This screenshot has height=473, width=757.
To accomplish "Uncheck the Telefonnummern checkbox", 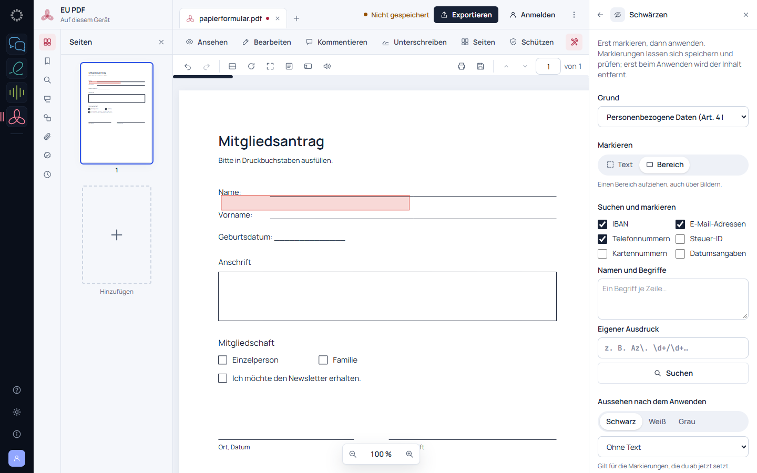I will (x=602, y=239).
